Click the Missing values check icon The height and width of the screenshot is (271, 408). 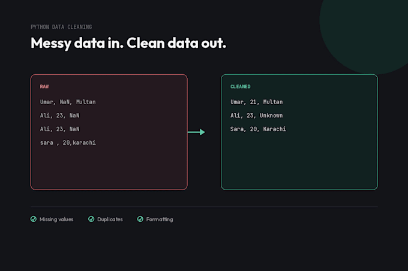[x=34, y=219]
